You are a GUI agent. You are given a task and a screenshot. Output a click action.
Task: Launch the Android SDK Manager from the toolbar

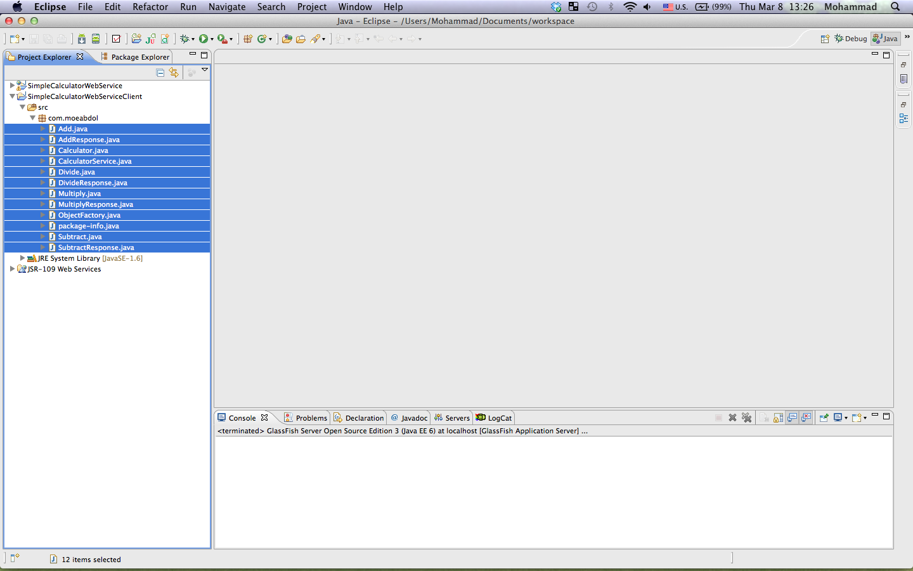pos(81,39)
